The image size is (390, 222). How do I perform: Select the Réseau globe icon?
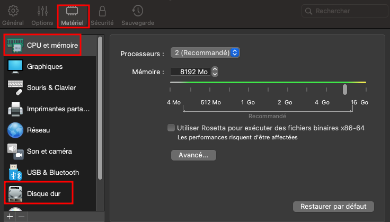point(16,130)
